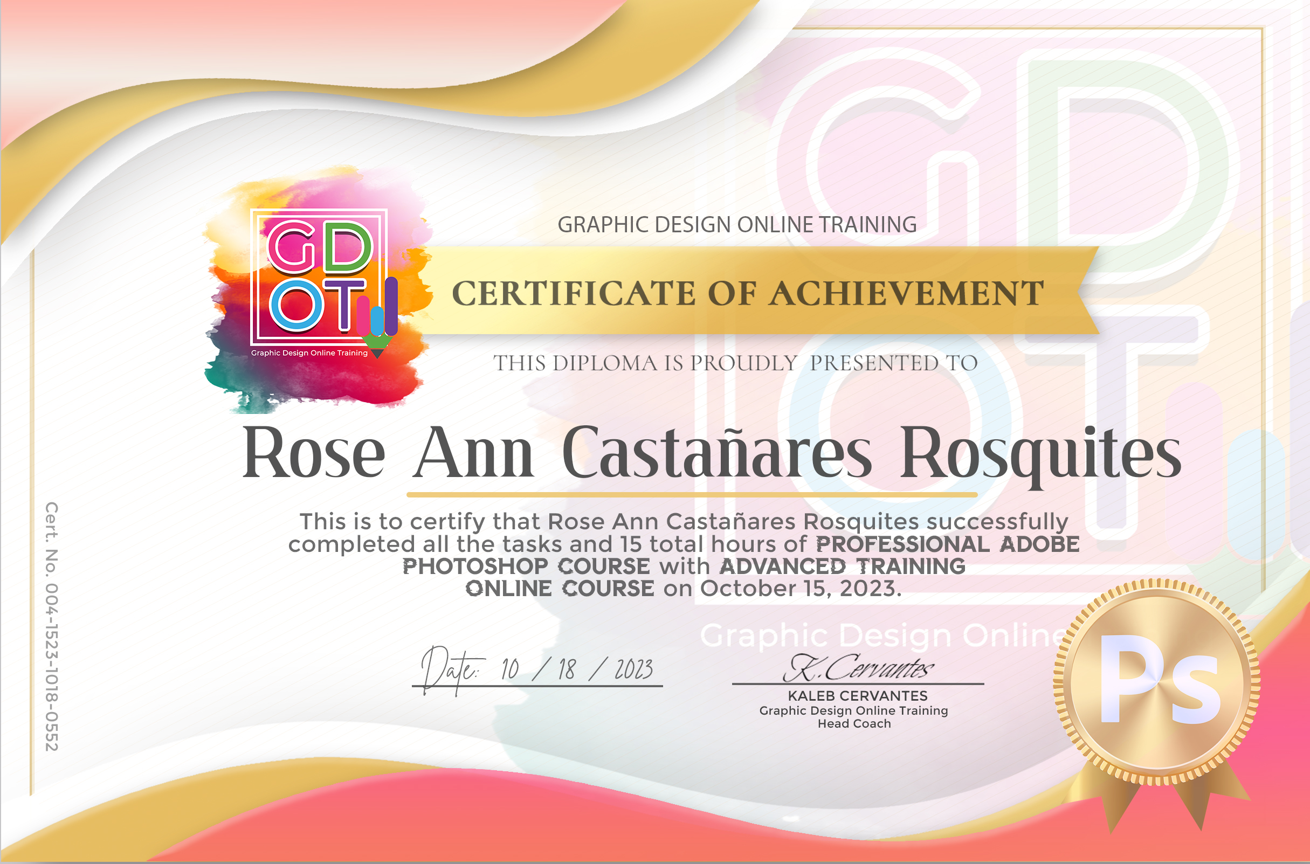The height and width of the screenshot is (864, 1310).
Task: Click the K. Cervantes handwritten signature
Action: click(858, 668)
